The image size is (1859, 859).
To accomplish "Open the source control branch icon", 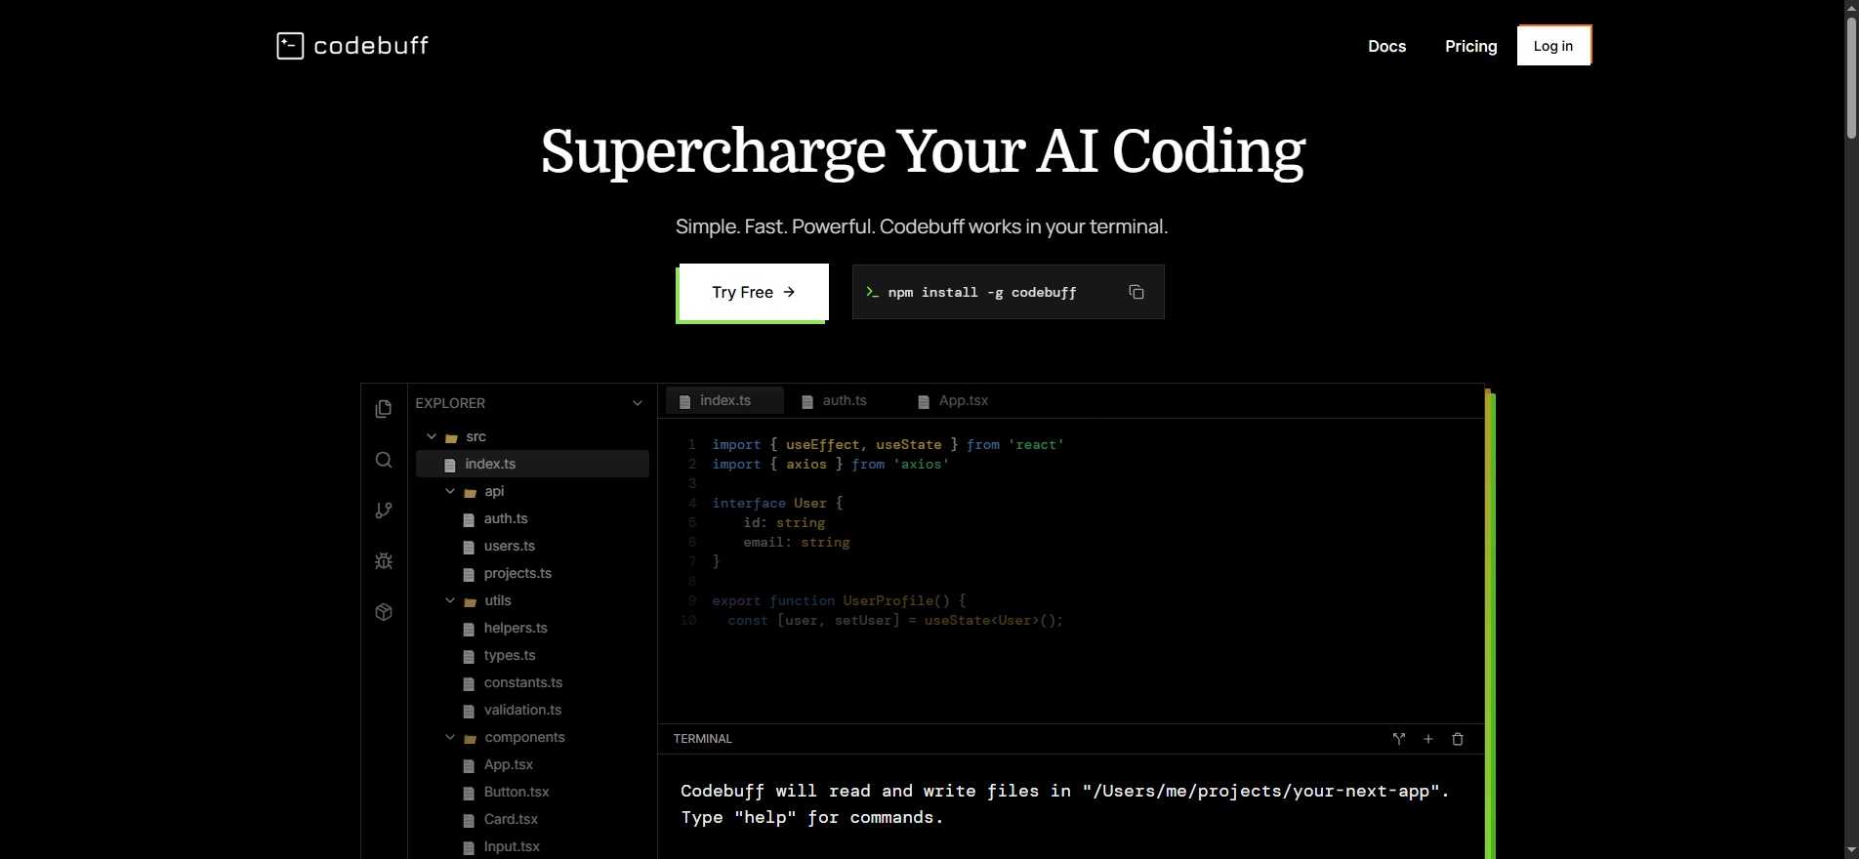I will [x=384, y=511].
